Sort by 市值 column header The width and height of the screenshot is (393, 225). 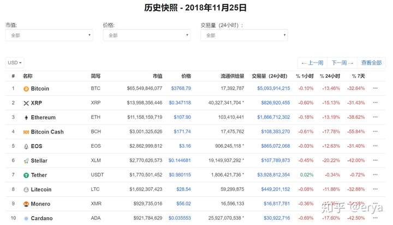click(157, 76)
